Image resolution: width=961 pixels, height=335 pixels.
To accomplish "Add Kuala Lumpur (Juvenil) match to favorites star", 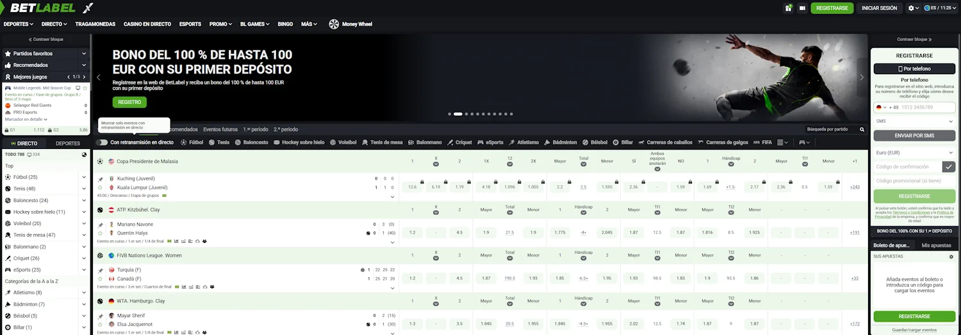I will [100, 187].
